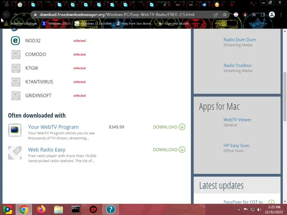Screen dimensions: 287x215
Task: Click the 'infected' status next to K7ANTIVIRUS
Action: click(80, 82)
